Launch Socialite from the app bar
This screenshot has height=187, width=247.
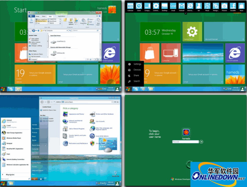pyautogui.click(x=233, y=6)
